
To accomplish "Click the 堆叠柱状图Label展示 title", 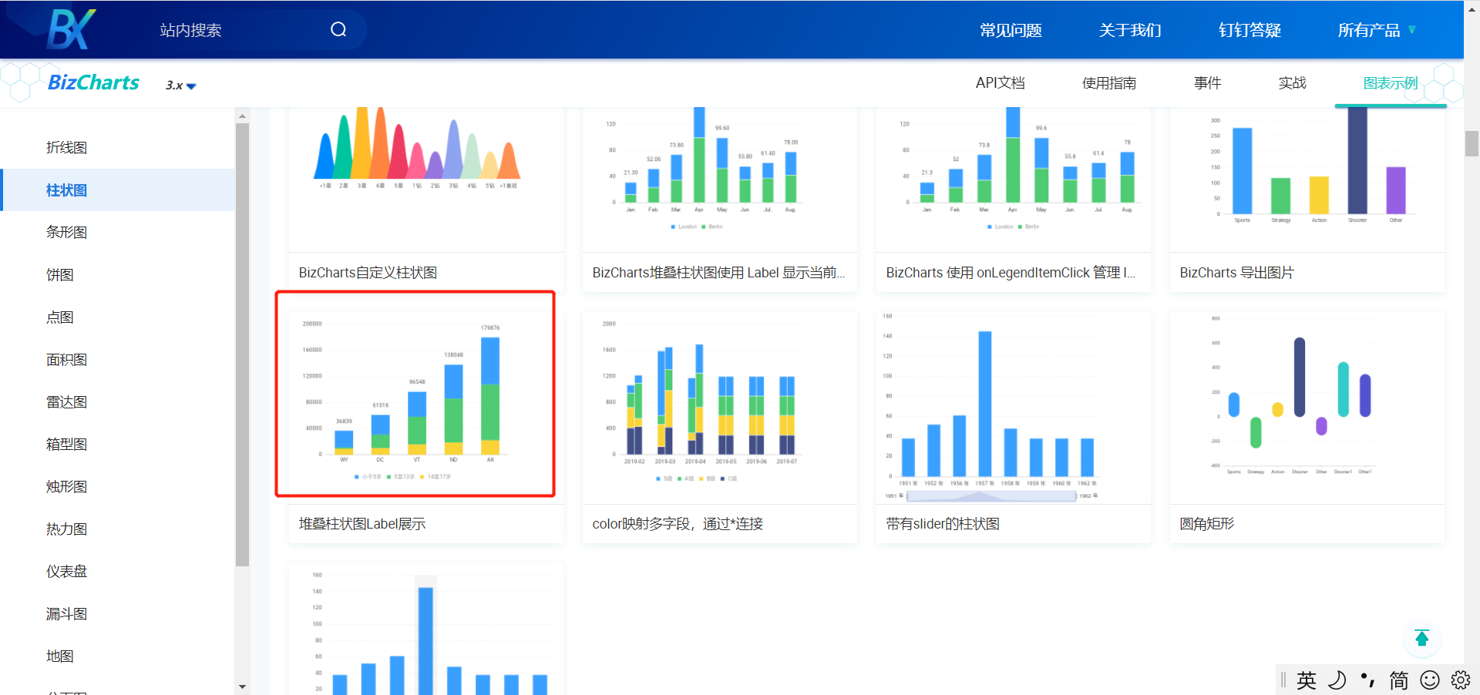I will coord(362,524).
